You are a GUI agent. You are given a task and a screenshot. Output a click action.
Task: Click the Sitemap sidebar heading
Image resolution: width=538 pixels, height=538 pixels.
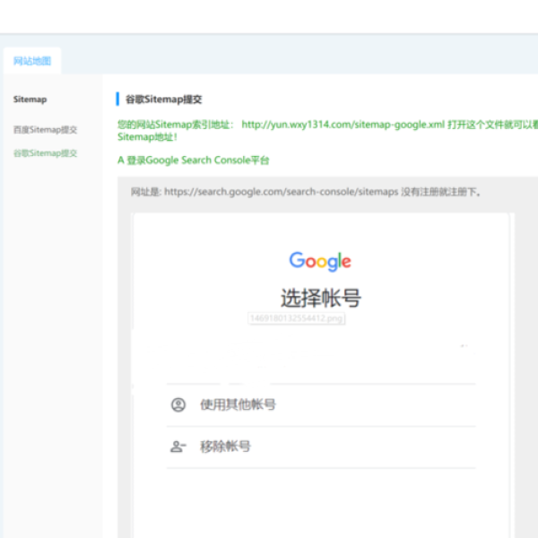(x=30, y=100)
